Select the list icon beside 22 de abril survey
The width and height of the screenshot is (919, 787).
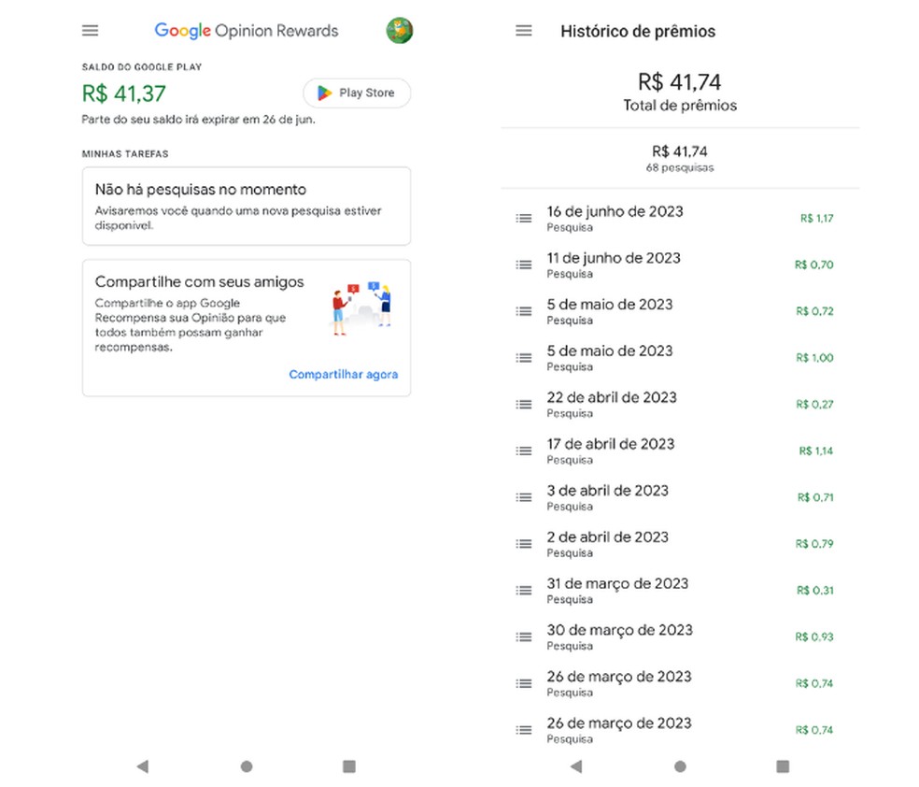(523, 404)
